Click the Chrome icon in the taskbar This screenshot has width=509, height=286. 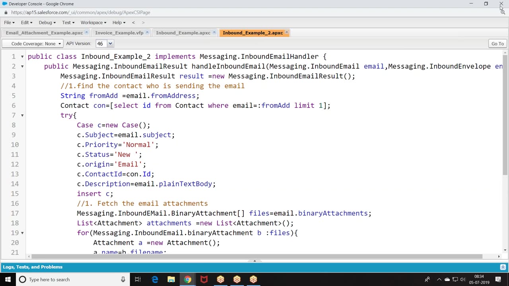[187, 280]
